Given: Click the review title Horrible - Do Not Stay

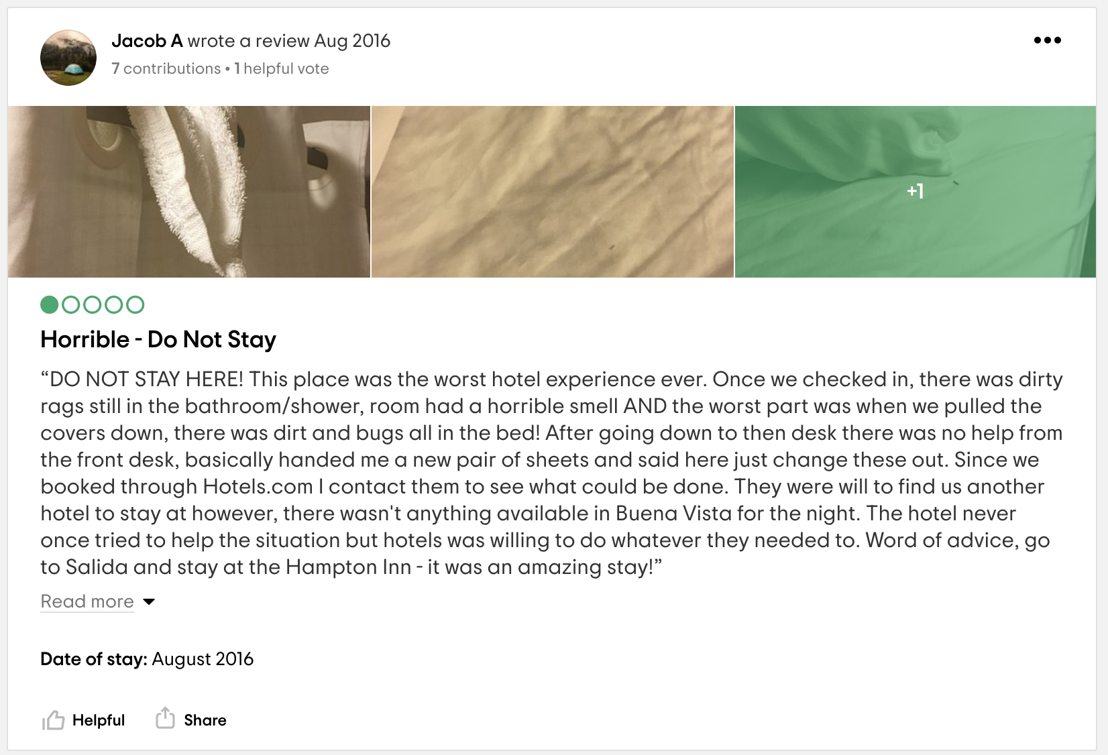Looking at the screenshot, I should pyautogui.click(x=158, y=339).
